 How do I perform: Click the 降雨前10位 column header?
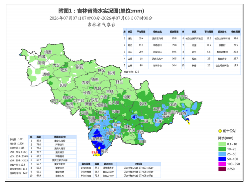point(60,137)
